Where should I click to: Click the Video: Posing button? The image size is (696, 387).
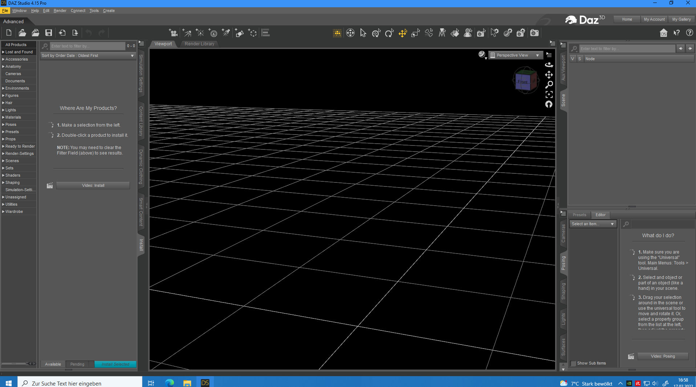(663, 356)
